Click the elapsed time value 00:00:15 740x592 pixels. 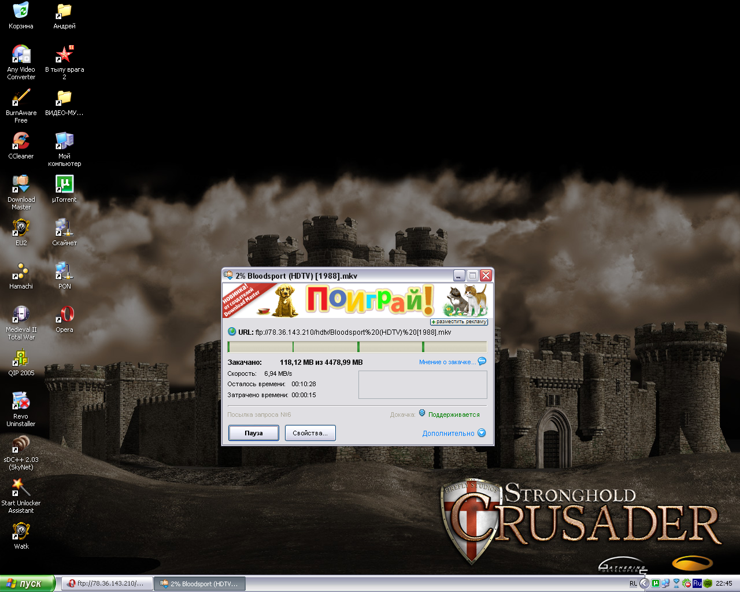[x=304, y=395]
